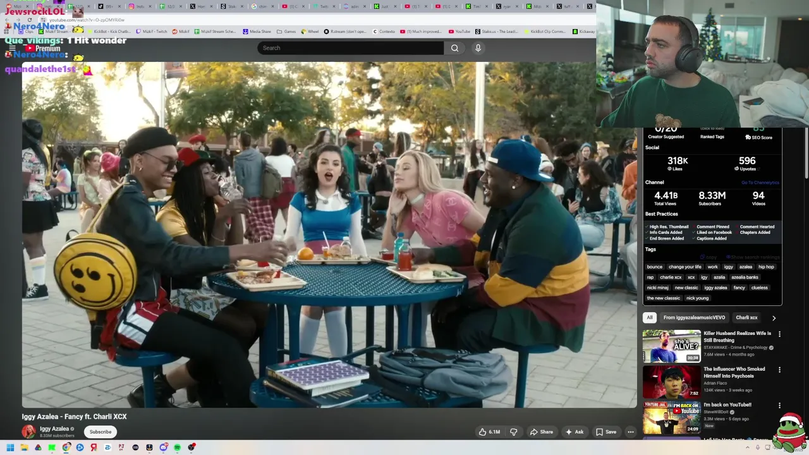
Task: Click the 'nicki minaj' tag
Action: point(657,288)
